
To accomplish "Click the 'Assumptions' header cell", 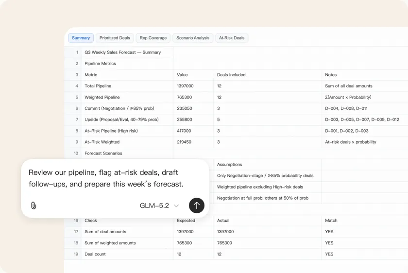I will pyautogui.click(x=268, y=165).
